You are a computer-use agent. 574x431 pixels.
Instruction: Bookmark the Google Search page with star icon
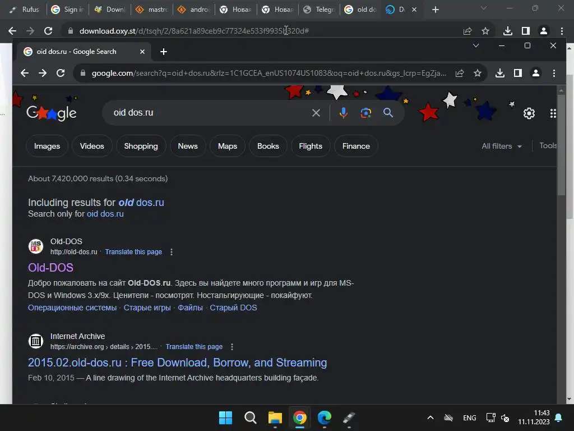click(x=478, y=73)
